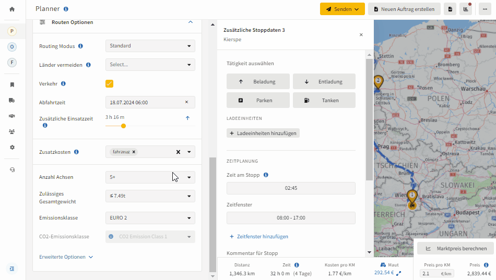The width and height of the screenshot is (496, 280).
Task: Click Zeitfenster hinzufügen link
Action: (259, 236)
